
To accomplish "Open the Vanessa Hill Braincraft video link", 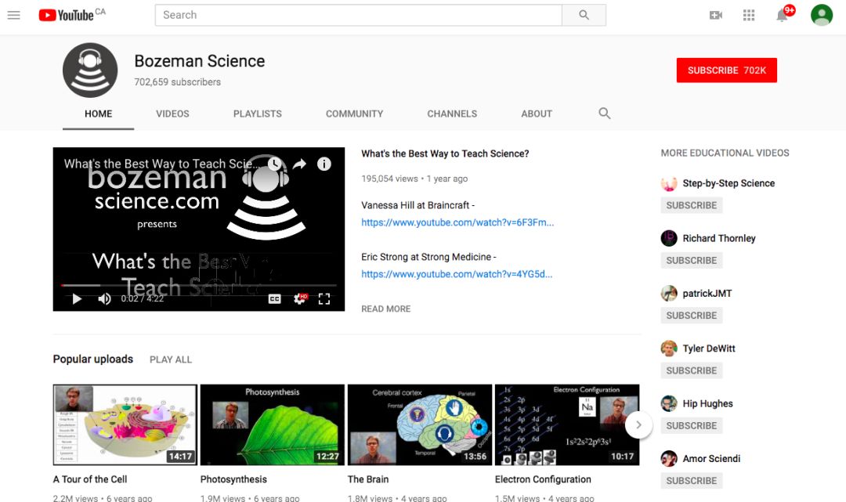I will (x=457, y=222).
